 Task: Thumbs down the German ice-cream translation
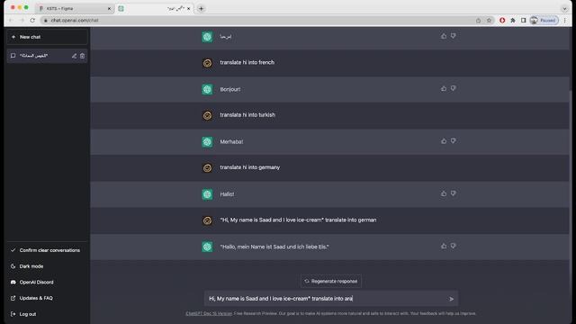tap(454, 246)
